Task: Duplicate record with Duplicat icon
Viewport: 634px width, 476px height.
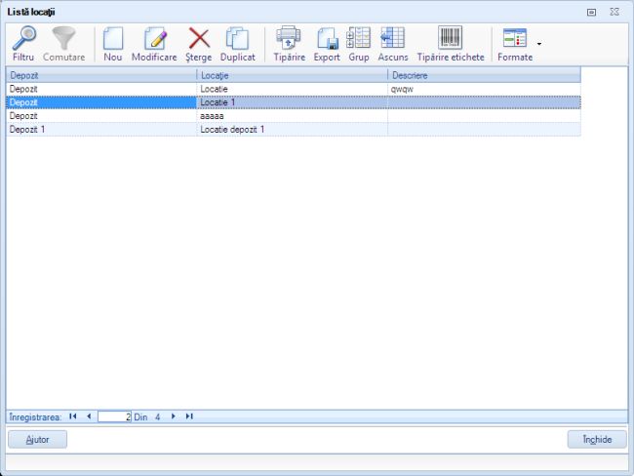Action: [x=237, y=44]
